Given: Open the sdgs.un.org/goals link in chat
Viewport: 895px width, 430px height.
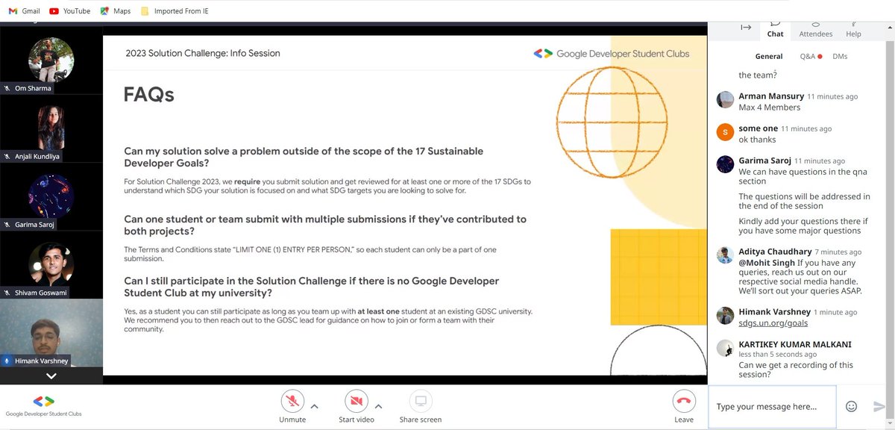Looking at the screenshot, I should click(x=773, y=322).
